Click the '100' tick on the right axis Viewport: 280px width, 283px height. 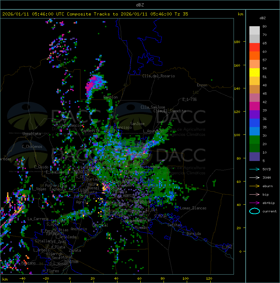click(237, 135)
